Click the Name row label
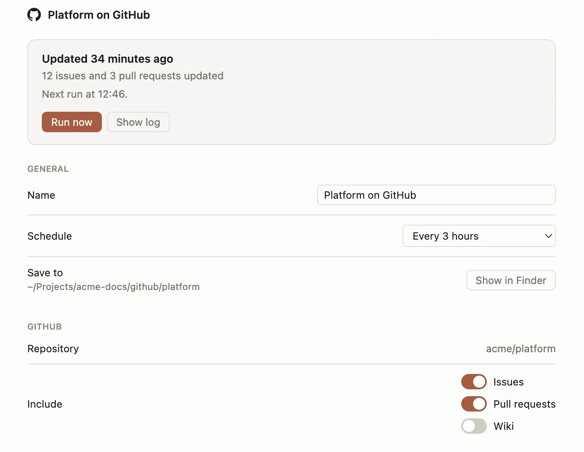Image resolution: width=584 pixels, height=452 pixels. pos(41,195)
